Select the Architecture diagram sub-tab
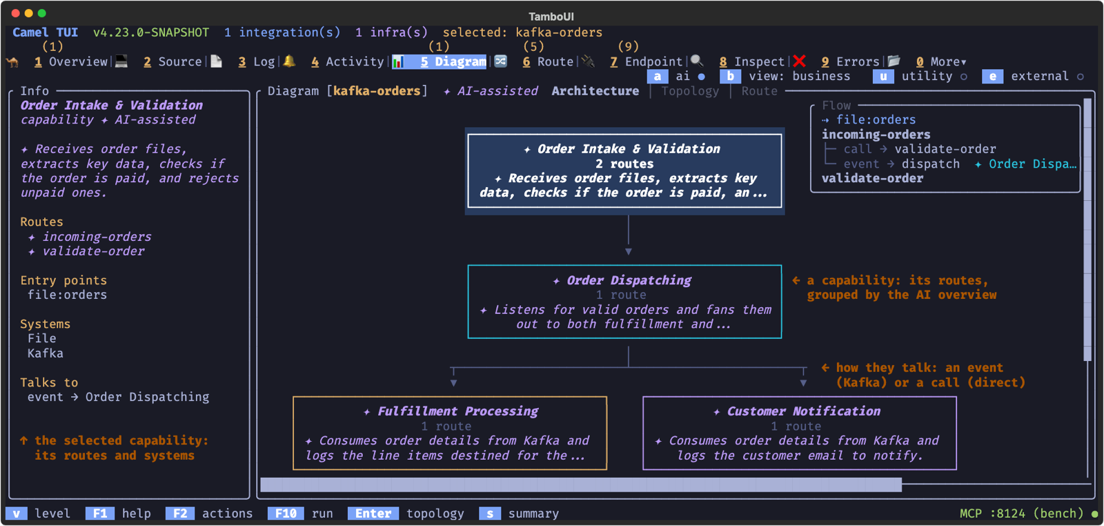 pyautogui.click(x=595, y=91)
